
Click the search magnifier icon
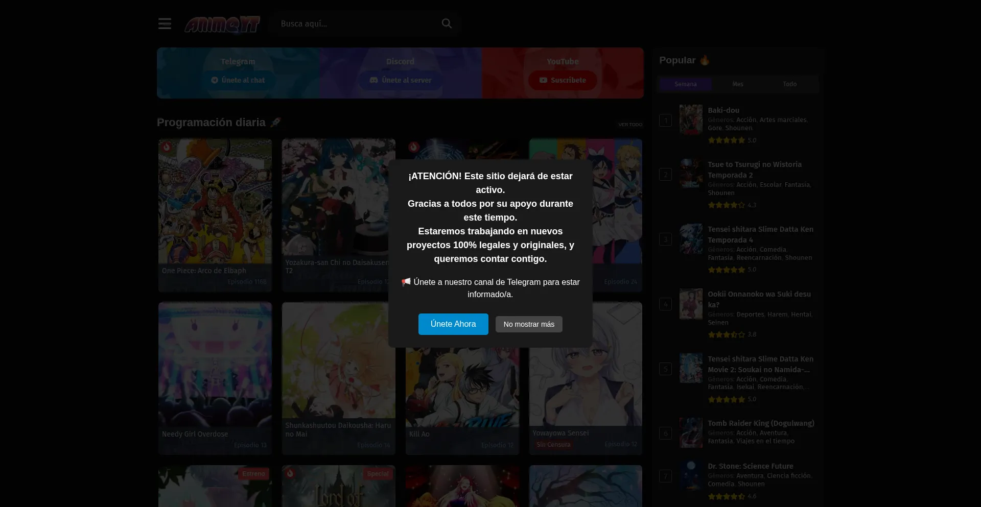pyautogui.click(x=447, y=23)
